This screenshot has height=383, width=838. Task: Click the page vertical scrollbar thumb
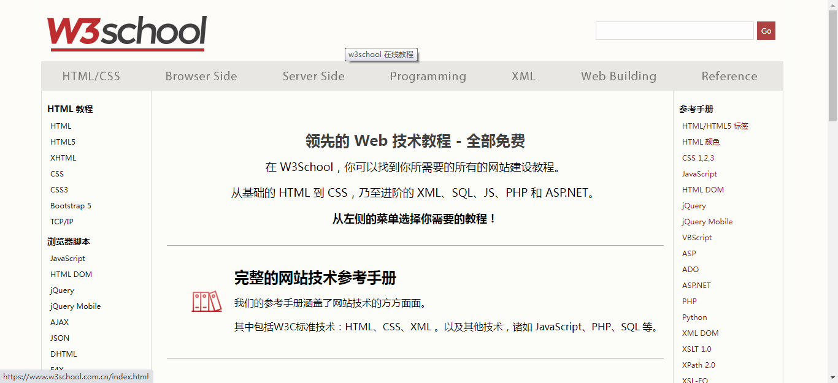click(x=832, y=66)
